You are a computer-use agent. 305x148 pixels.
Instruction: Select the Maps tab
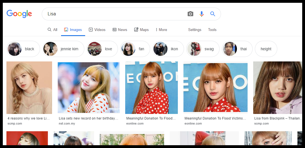tap(141, 30)
